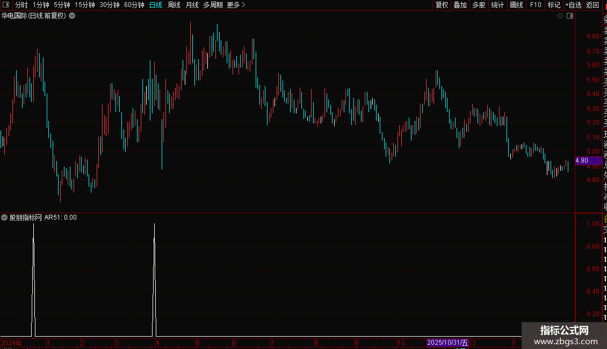Screen dimensions: 607x349
Task: Expand the 更多 periods menu
Action: tap(236, 5)
